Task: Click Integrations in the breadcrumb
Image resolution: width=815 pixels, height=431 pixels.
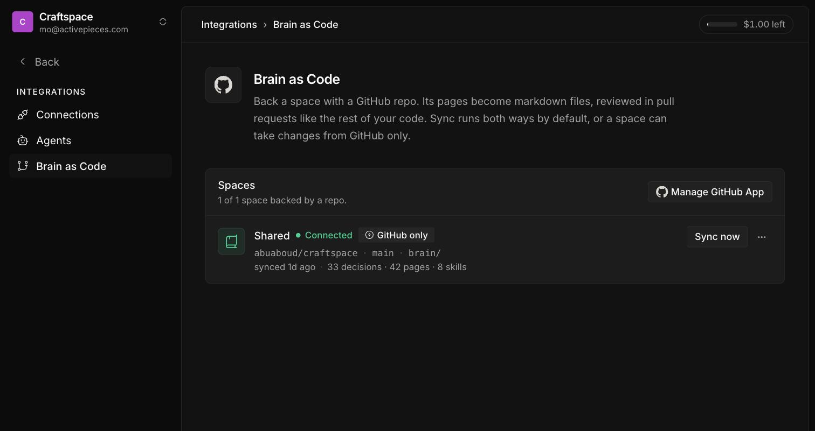Action: click(229, 25)
